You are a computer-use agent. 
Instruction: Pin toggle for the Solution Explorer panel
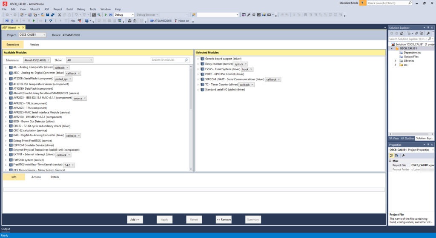click(428, 28)
